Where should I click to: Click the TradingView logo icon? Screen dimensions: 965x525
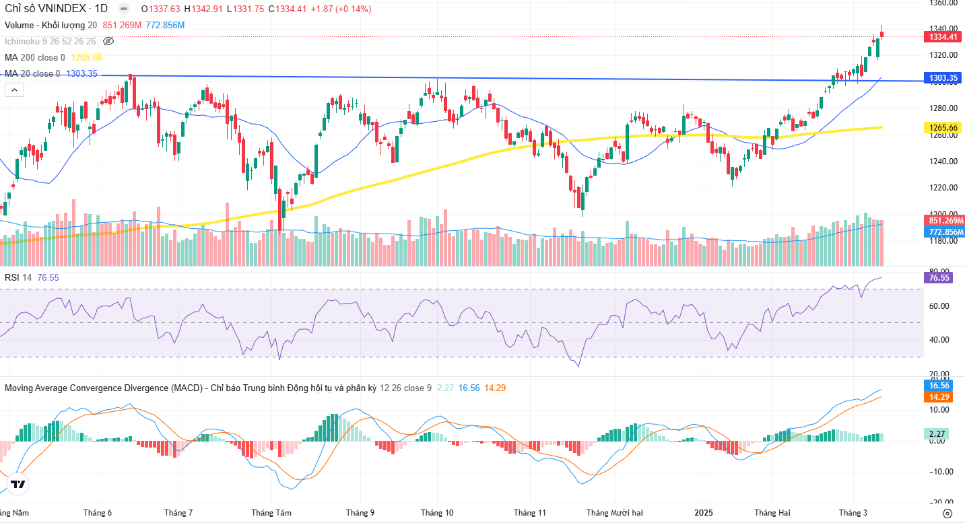[18, 484]
